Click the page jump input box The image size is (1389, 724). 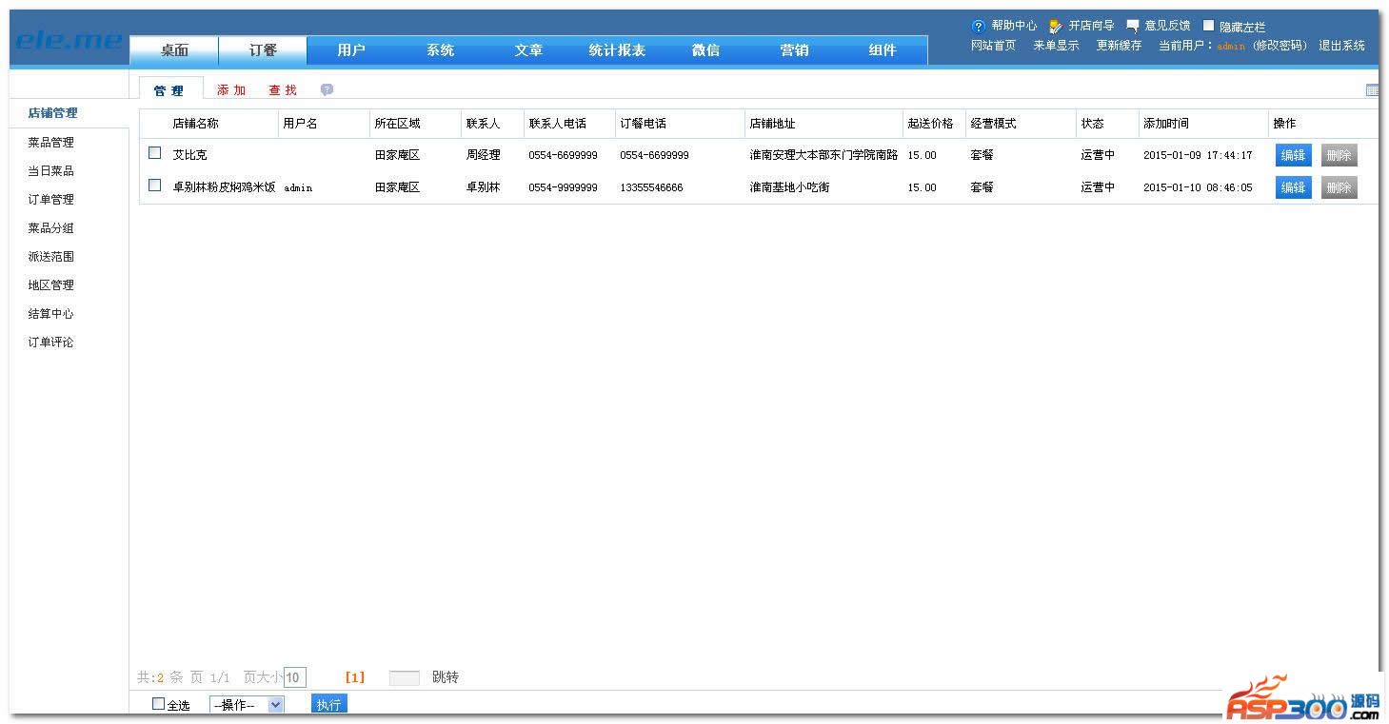point(404,678)
